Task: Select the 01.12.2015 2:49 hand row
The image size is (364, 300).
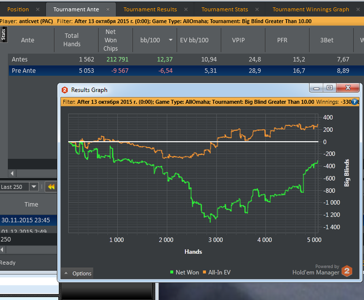Action: click(28, 230)
